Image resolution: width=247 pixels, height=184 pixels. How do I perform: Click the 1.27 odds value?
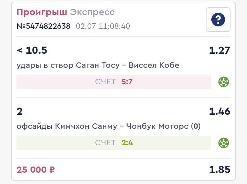[220, 50]
